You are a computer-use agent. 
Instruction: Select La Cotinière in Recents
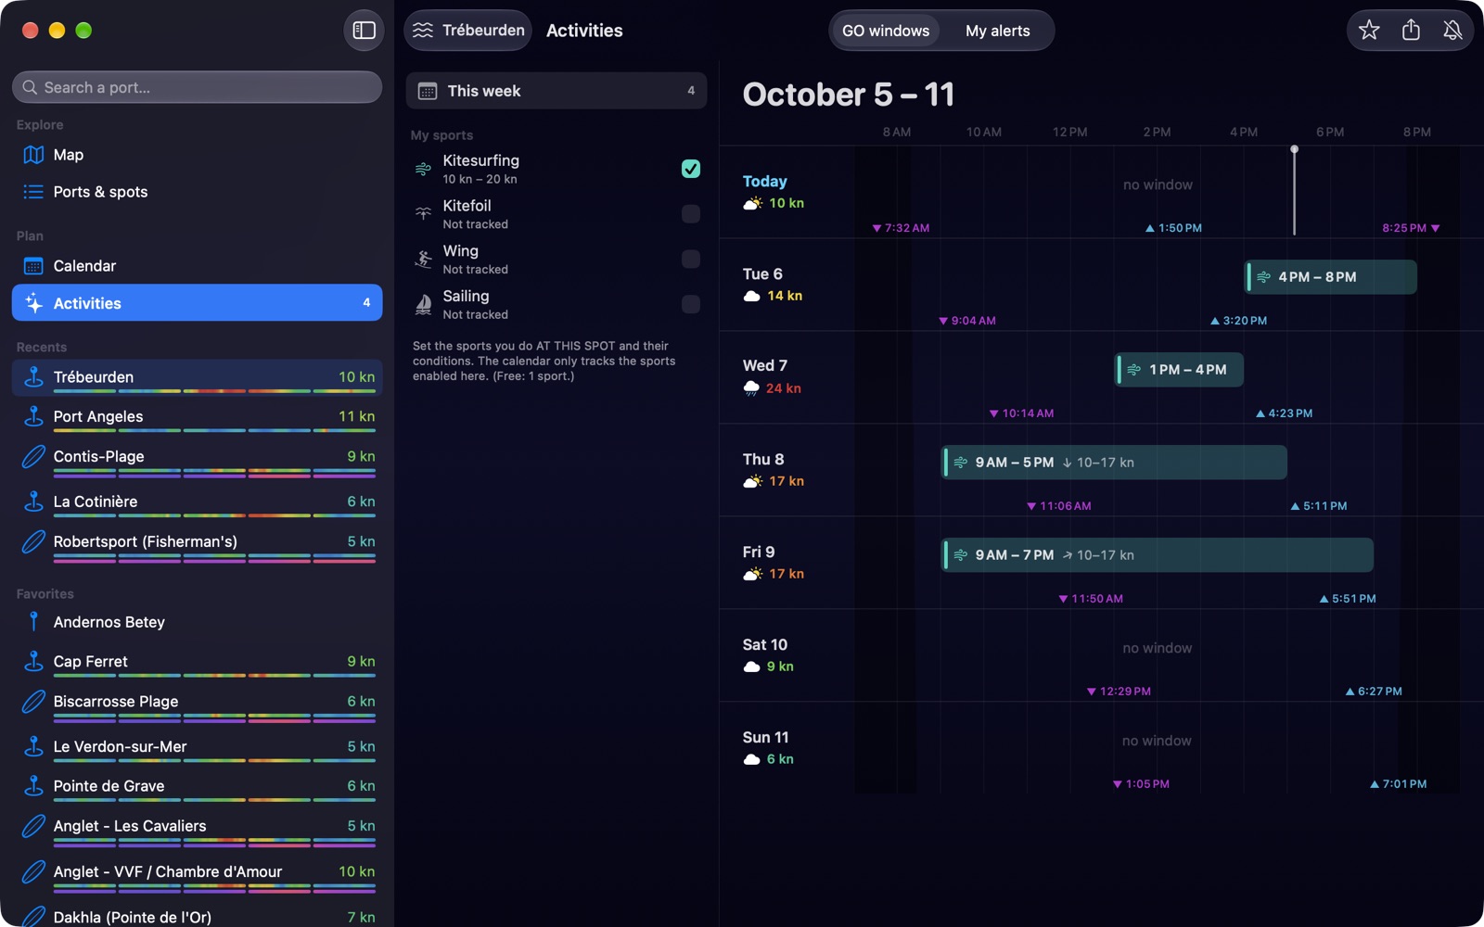tap(197, 502)
